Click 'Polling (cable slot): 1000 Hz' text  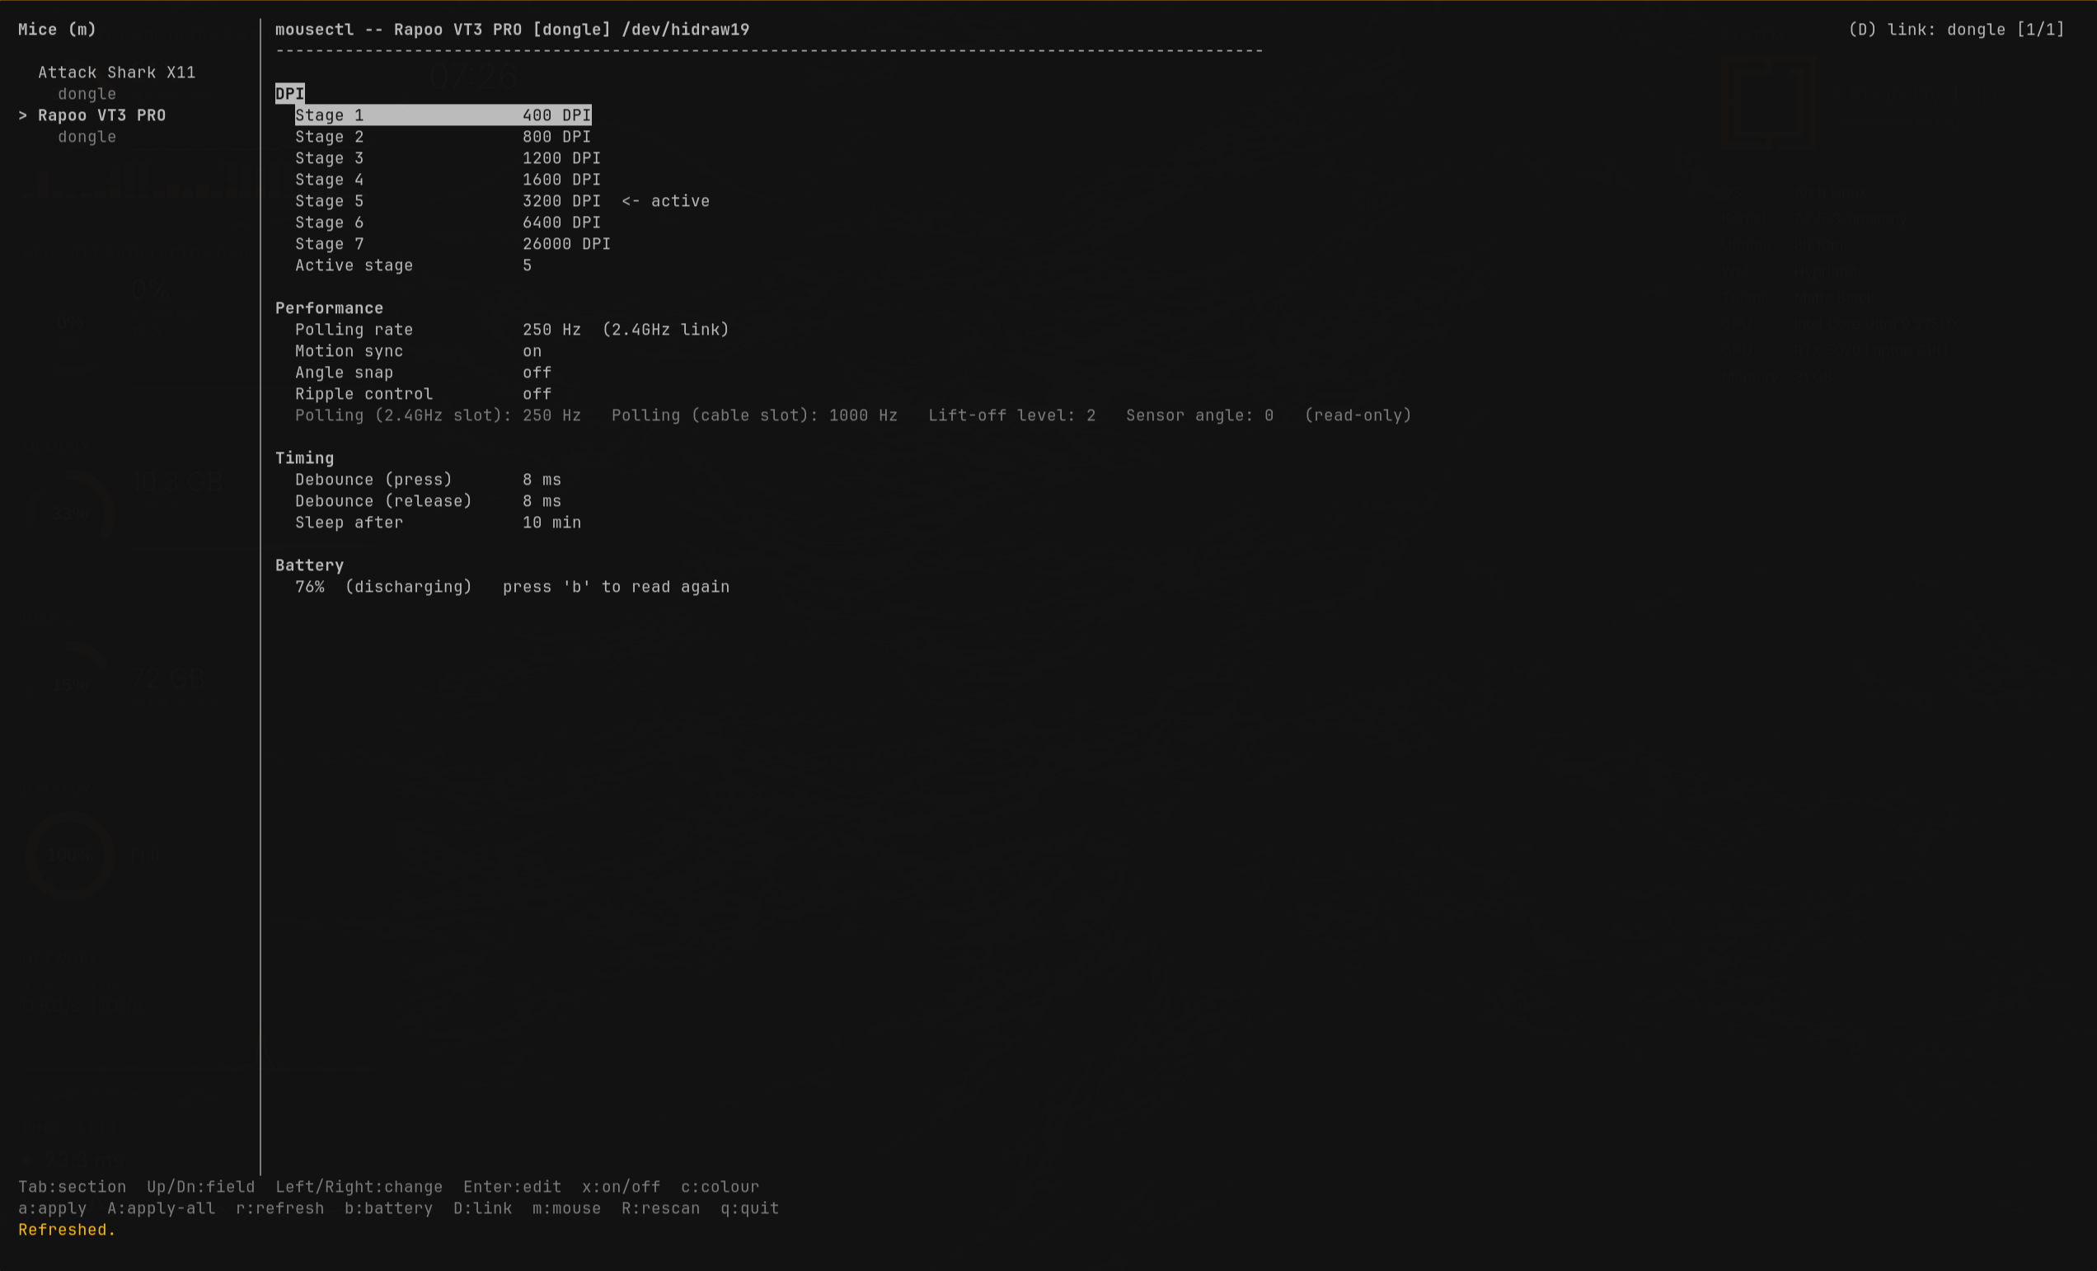click(x=755, y=415)
